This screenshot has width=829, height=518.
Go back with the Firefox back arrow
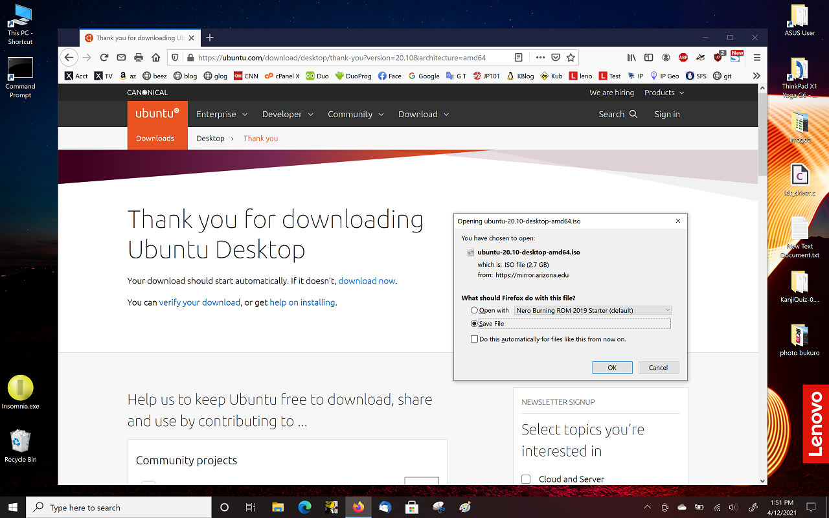click(69, 58)
